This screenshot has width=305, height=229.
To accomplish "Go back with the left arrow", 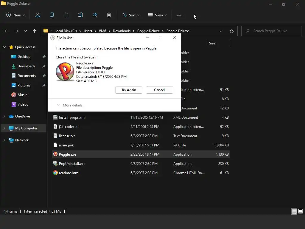I will pyautogui.click(x=6, y=31).
